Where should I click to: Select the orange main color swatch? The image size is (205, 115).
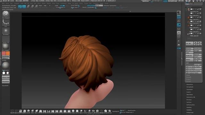[x=8, y=53]
